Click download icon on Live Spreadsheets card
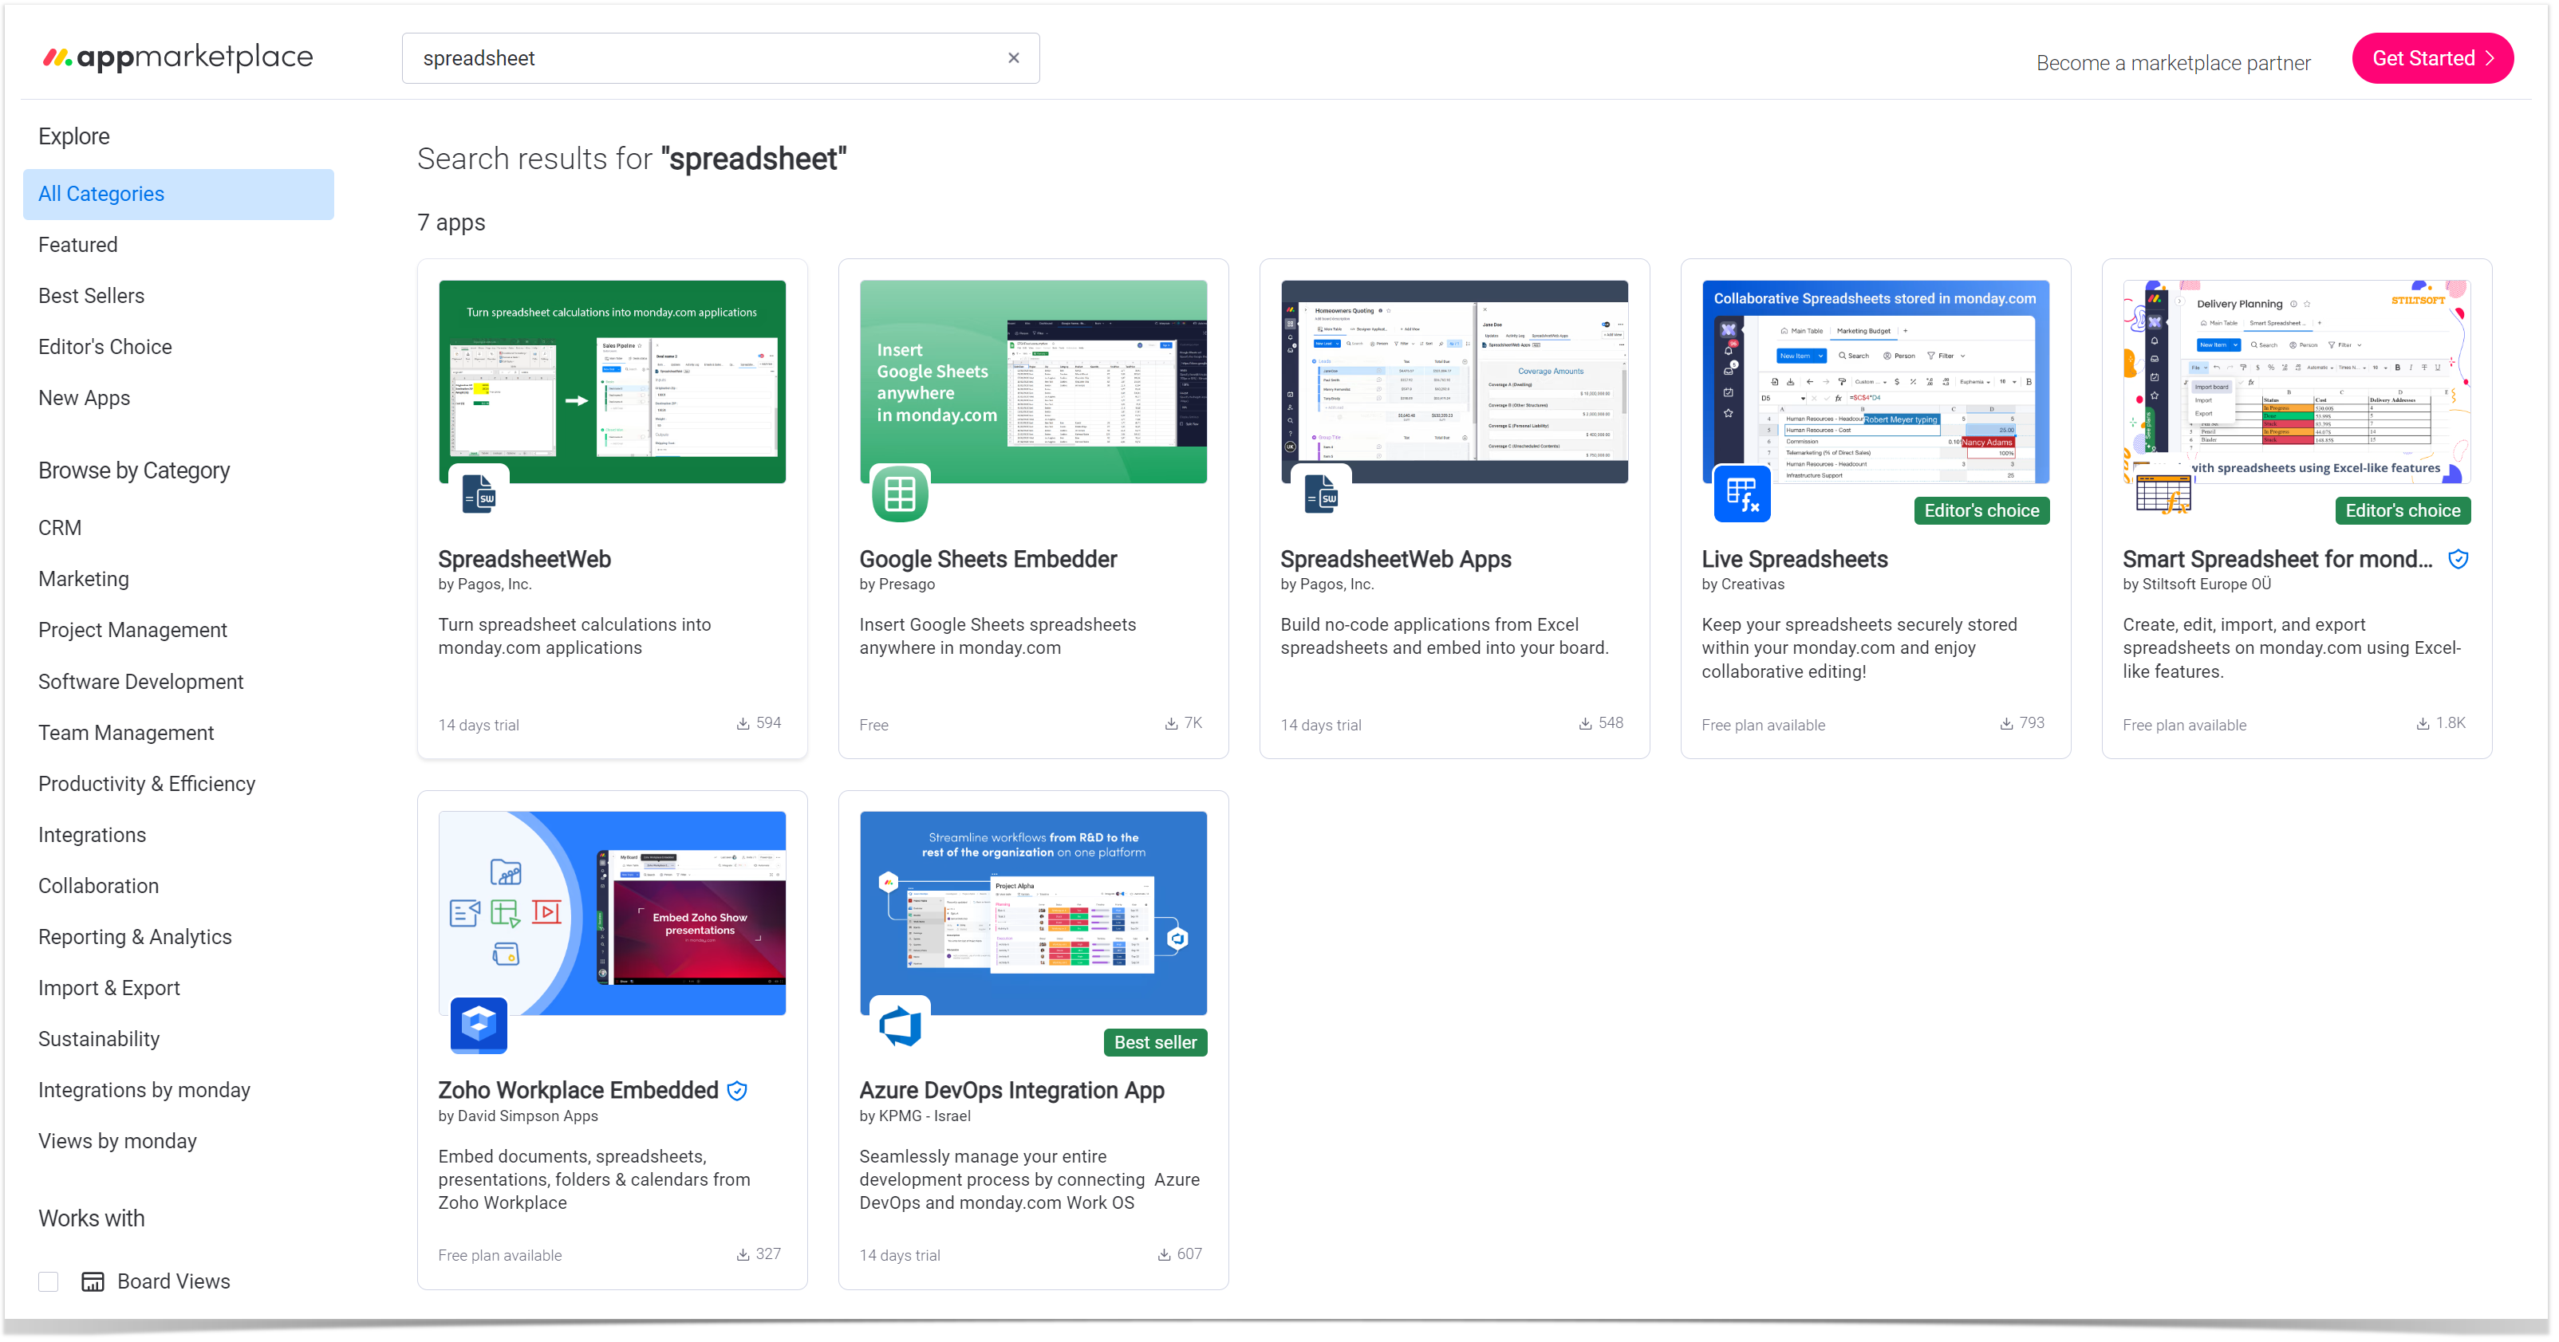 coord(2007,723)
